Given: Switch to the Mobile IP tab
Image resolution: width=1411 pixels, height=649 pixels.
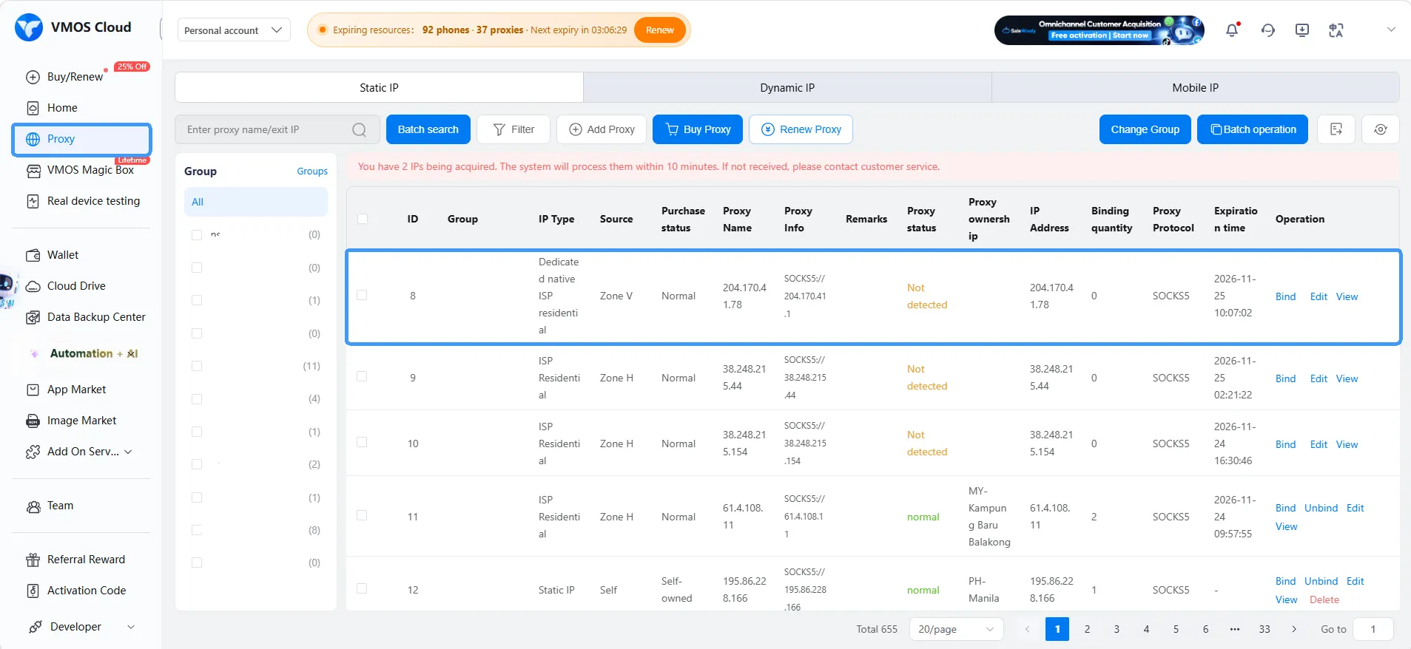Looking at the screenshot, I should (x=1195, y=87).
